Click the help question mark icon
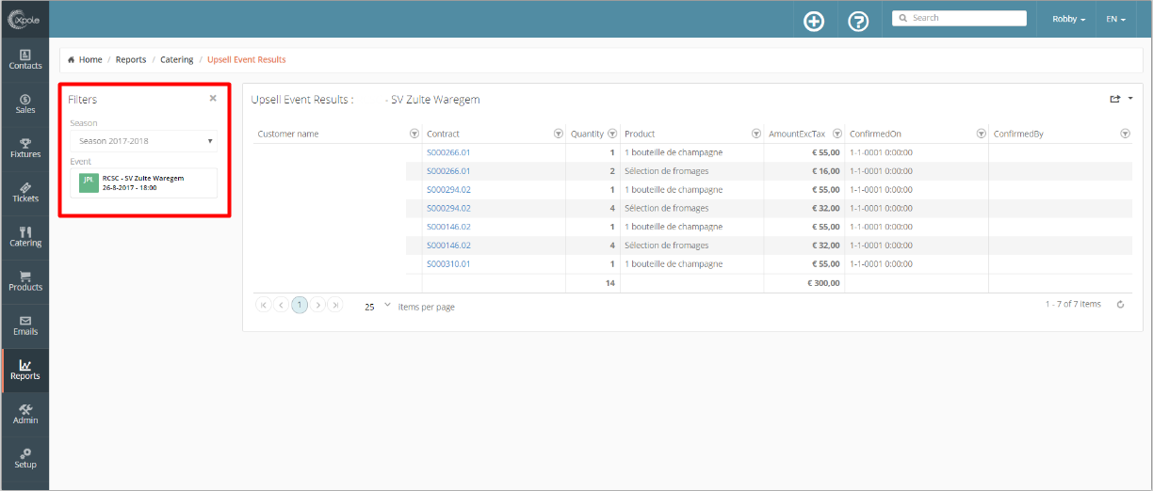The height and width of the screenshot is (491, 1153). pyautogui.click(x=858, y=21)
